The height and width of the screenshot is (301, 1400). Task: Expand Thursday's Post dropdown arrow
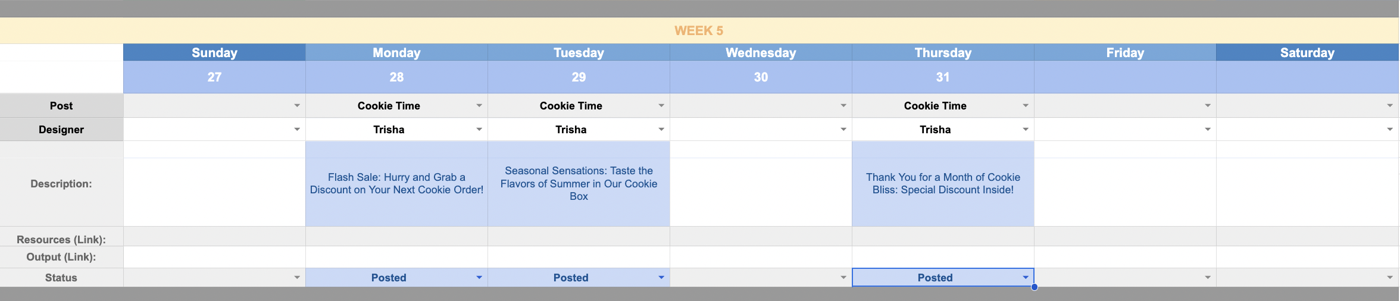[x=1026, y=106]
